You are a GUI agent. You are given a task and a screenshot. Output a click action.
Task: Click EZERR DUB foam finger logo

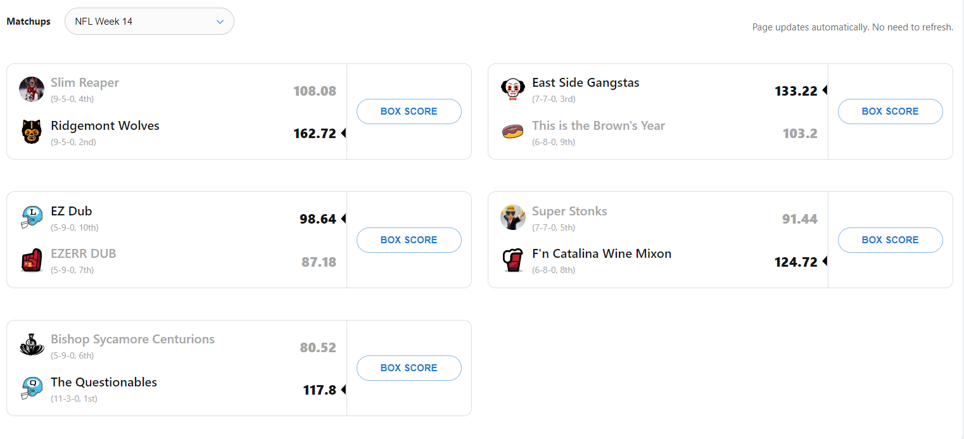[x=31, y=260]
